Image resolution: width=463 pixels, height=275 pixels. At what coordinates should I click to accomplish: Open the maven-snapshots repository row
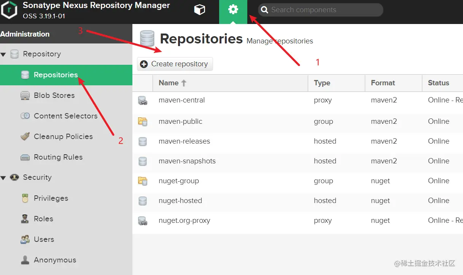[x=298, y=161]
